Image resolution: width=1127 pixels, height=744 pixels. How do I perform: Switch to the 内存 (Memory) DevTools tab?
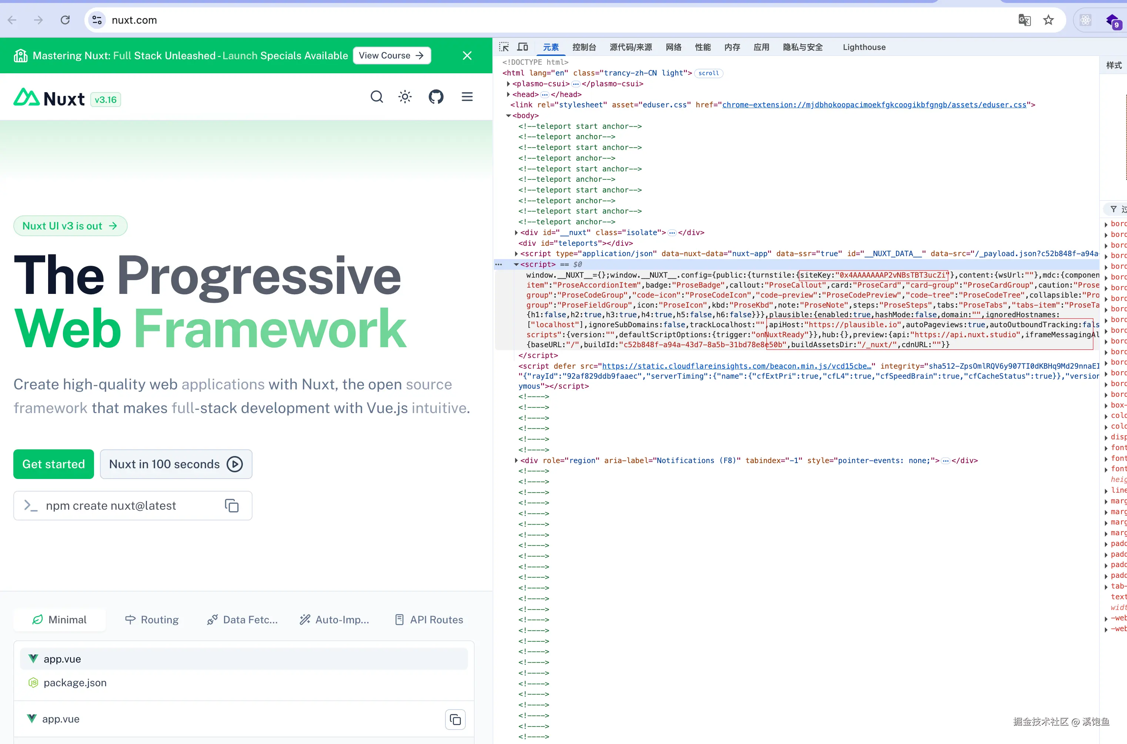(x=732, y=47)
